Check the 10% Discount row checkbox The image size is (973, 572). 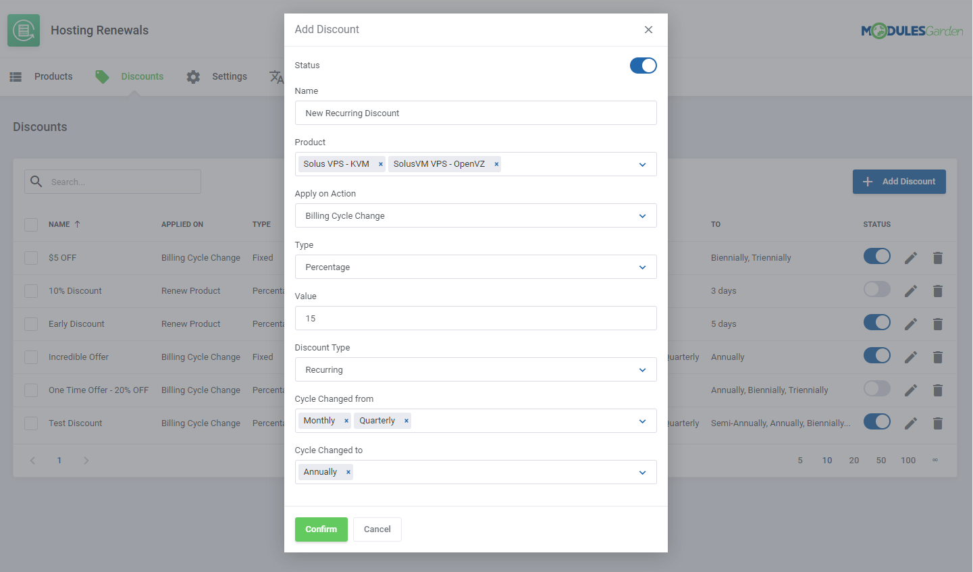click(x=31, y=291)
